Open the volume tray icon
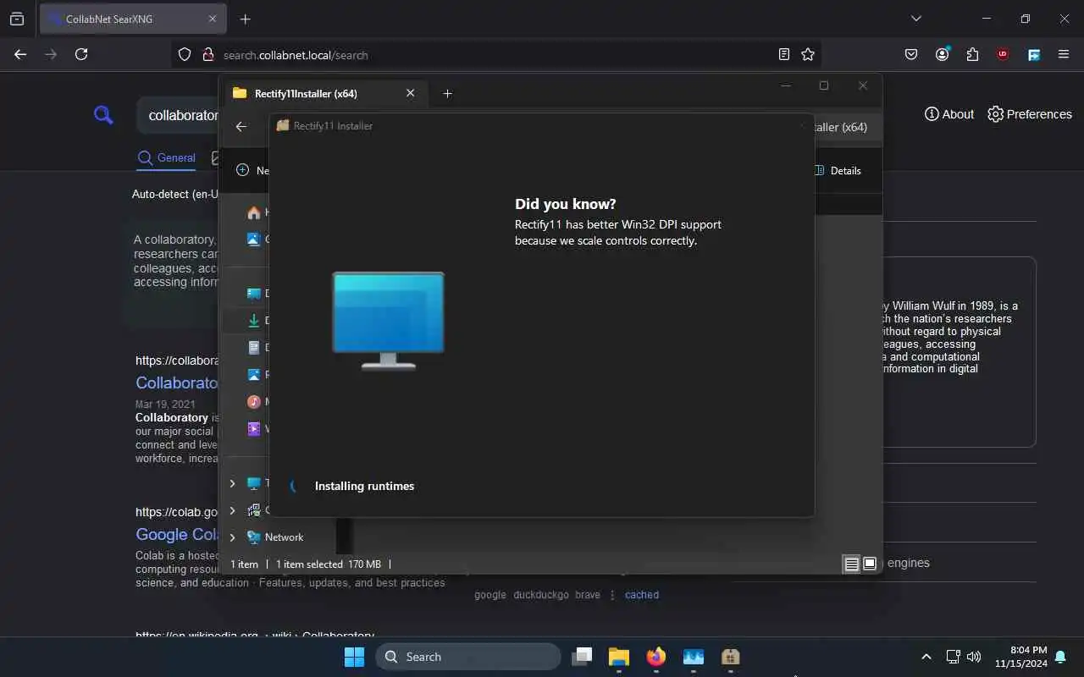Image resolution: width=1084 pixels, height=677 pixels. (x=974, y=657)
